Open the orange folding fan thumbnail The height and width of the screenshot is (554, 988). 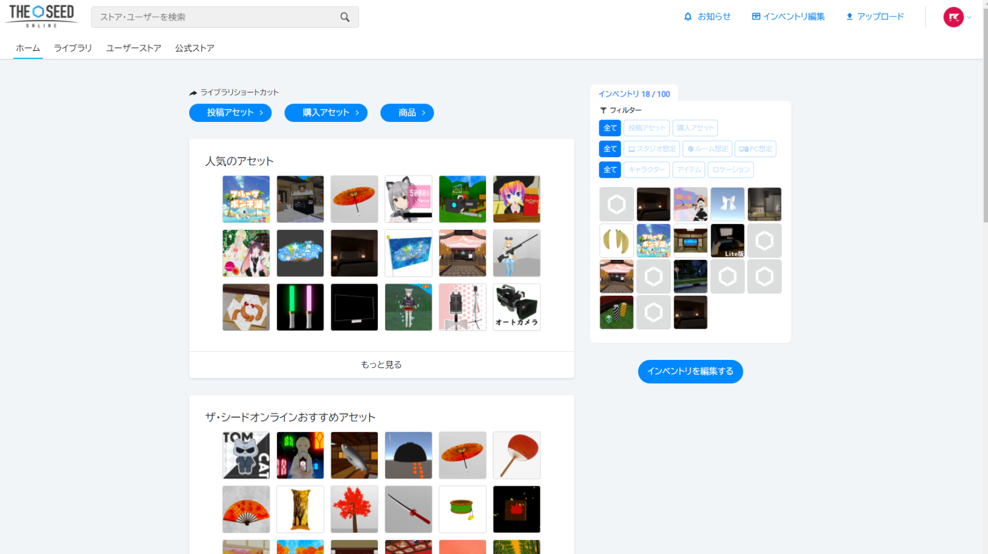246,510
